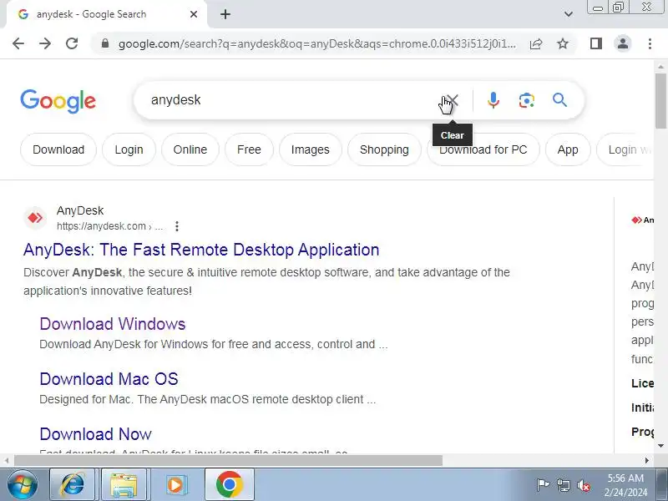The height and width of the screenshot is (501, 668).
Task: Click the horizontal scrollbar thumb
Action: pos(228,461)
